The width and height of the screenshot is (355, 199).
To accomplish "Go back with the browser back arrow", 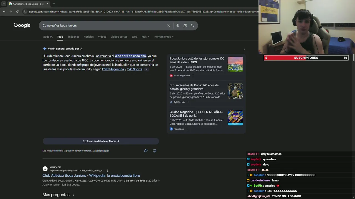I will (x=4, y=12).
